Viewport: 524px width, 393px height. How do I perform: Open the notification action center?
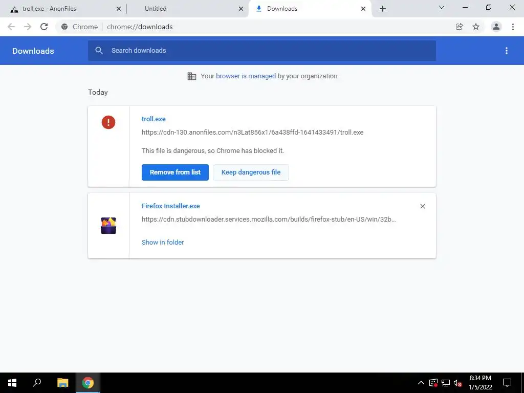tap(507, 383)
